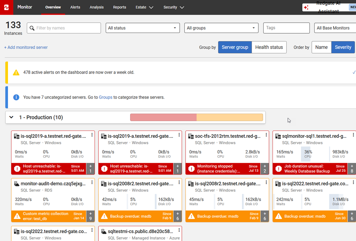Open kebab menu on is-sql2008r2 card with 45ms/s waits
The image size is (356, 241).
click(266, 182)
